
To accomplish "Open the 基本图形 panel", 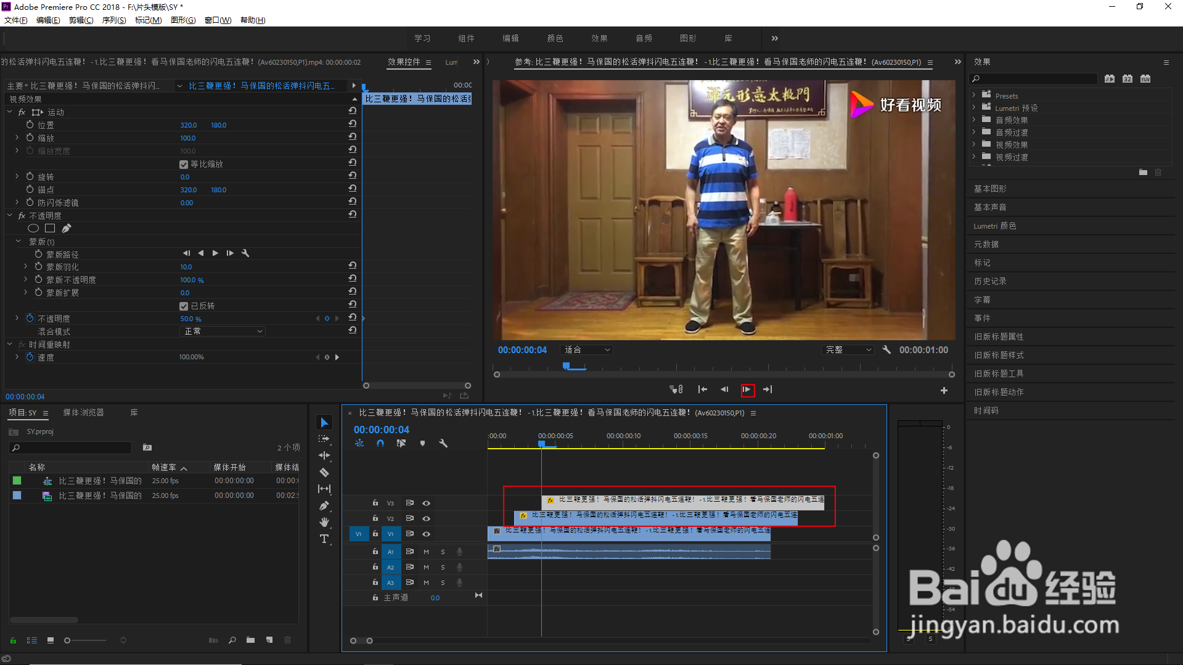I will click(990, 189).
